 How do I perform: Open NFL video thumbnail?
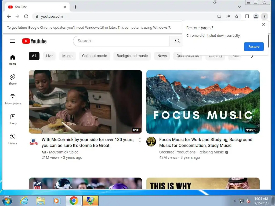[85, 183]
